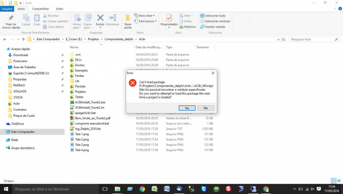Click Recortar scissors in ribbon
343x194 pixels.
click(x=51, y=16)
